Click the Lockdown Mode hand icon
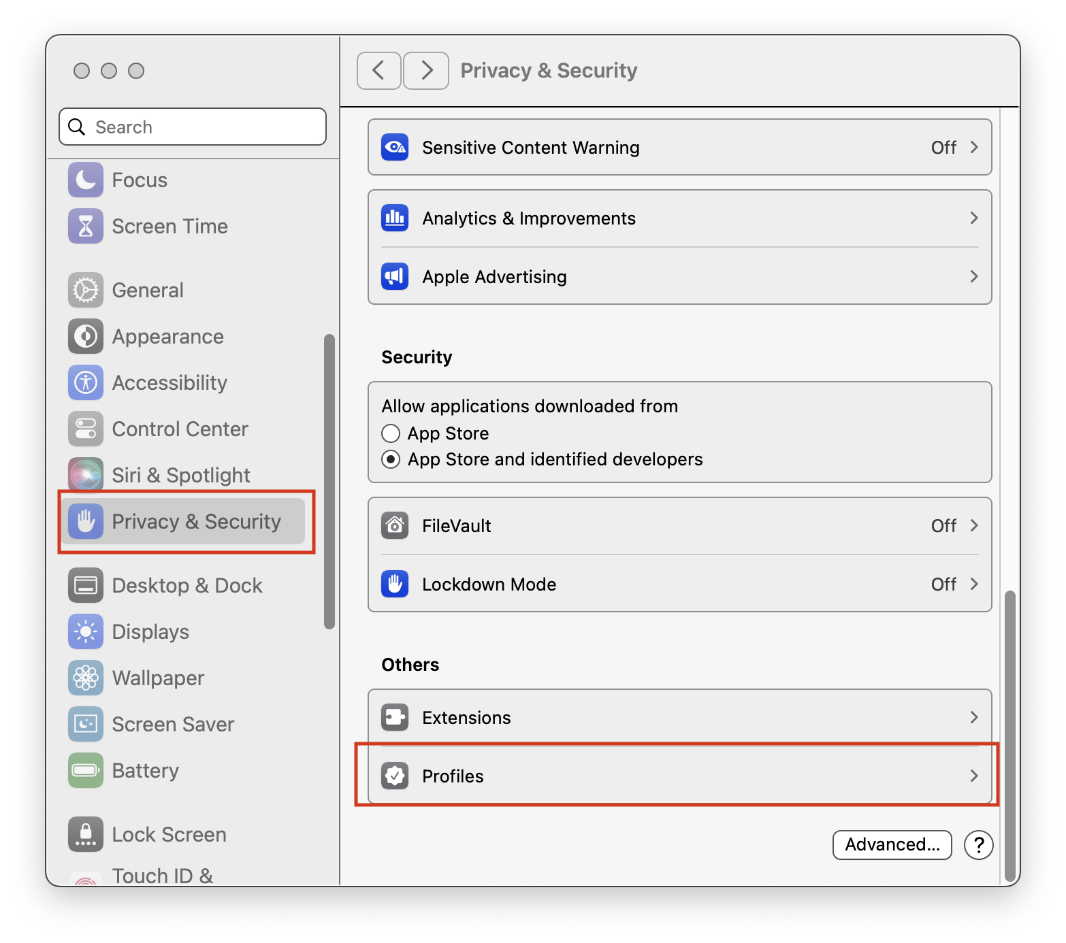This screenshot has height=943, width=1066. coord(395,584)
